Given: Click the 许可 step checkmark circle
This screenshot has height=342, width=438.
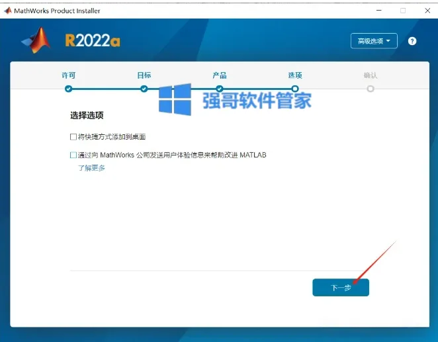Looking at the screenshot, I should [x=68, y=89].
